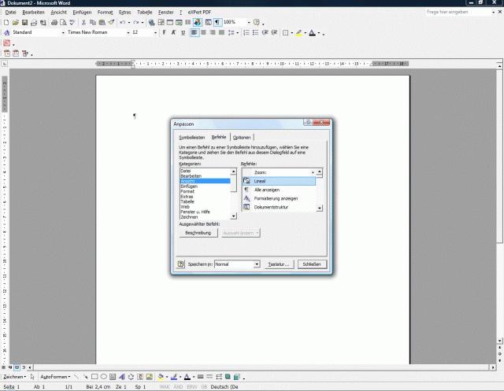Click the Beschreibung button

pyautogui.click(x=198, y=233)
